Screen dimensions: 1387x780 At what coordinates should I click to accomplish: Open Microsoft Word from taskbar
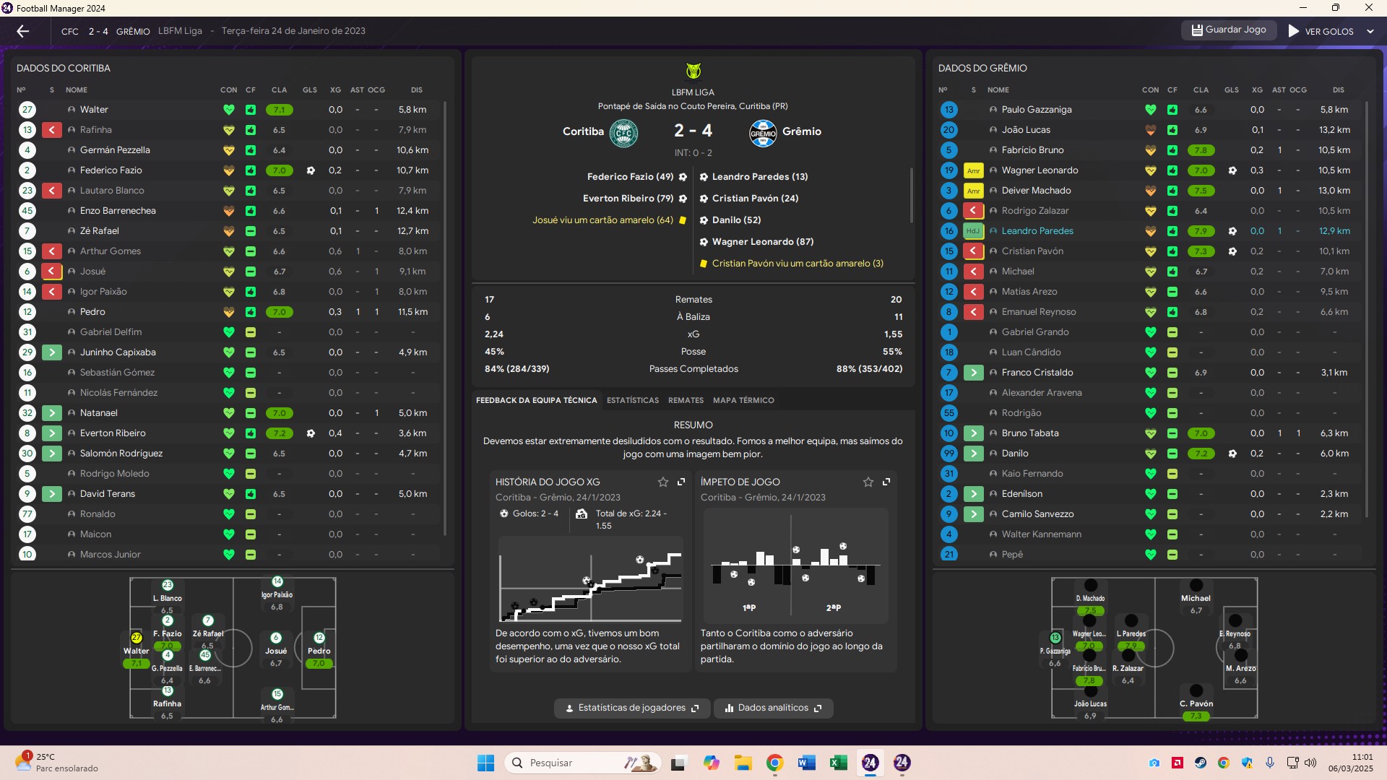(x=806, y=763)
